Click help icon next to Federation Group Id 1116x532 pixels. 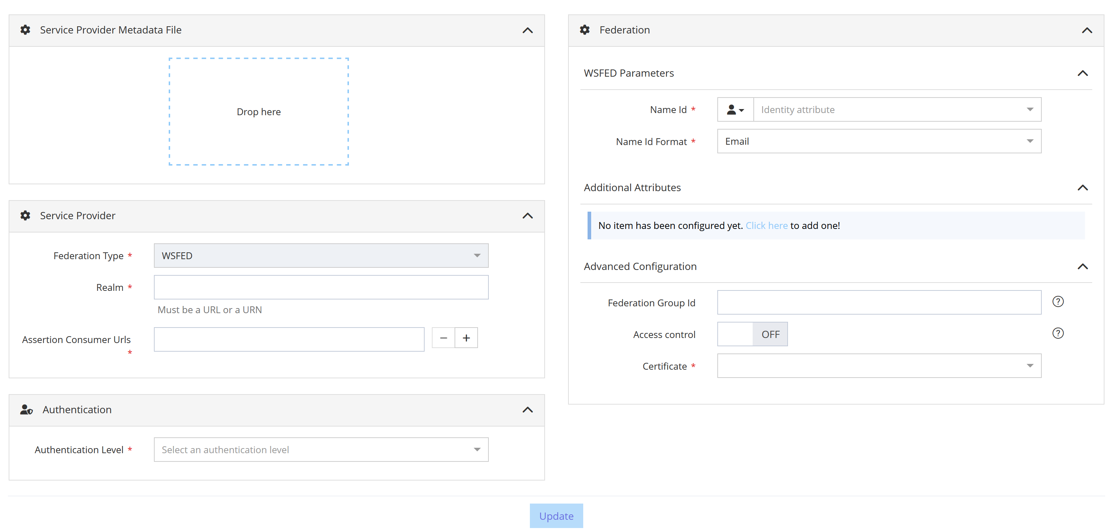tap(1058, 302)
